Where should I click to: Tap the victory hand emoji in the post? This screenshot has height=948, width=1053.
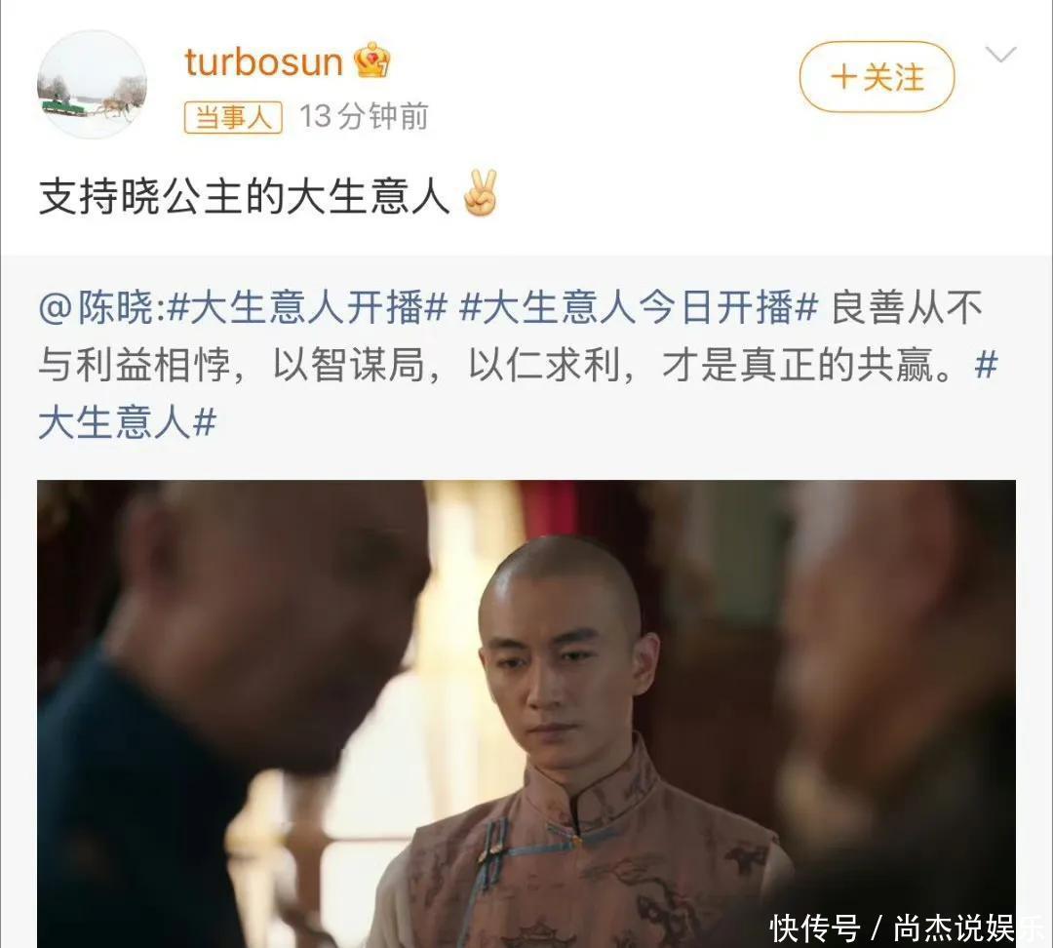(x=481, y=193)
